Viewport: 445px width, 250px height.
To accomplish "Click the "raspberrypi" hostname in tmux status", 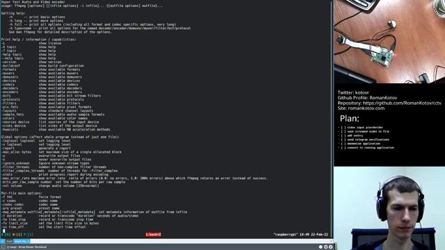I will click(x=286, y=235).
